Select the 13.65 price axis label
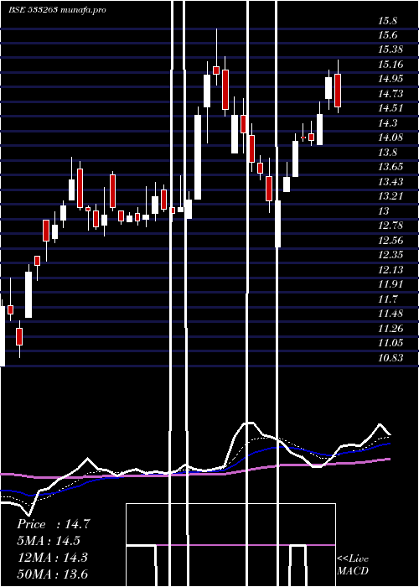Screen dimensions: 419x587 click(391, 167)
